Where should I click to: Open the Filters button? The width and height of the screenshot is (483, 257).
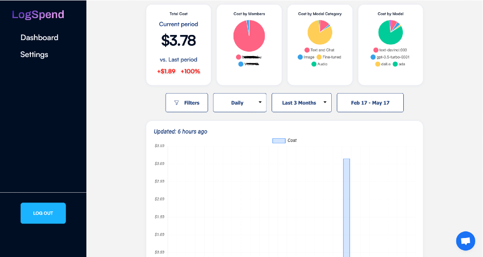[186, 103]
